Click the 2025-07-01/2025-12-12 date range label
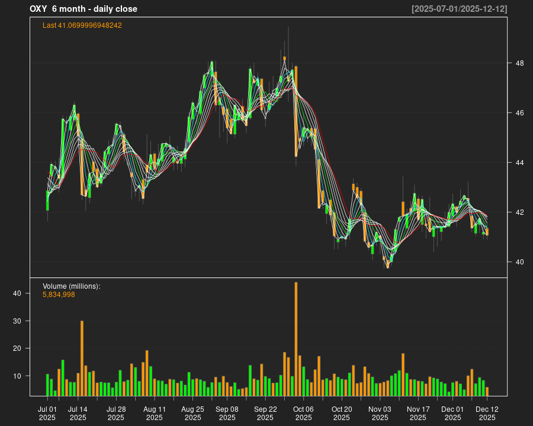Image resolution: width=533 pixels, height=426 pixels. [x=460, y=9]
